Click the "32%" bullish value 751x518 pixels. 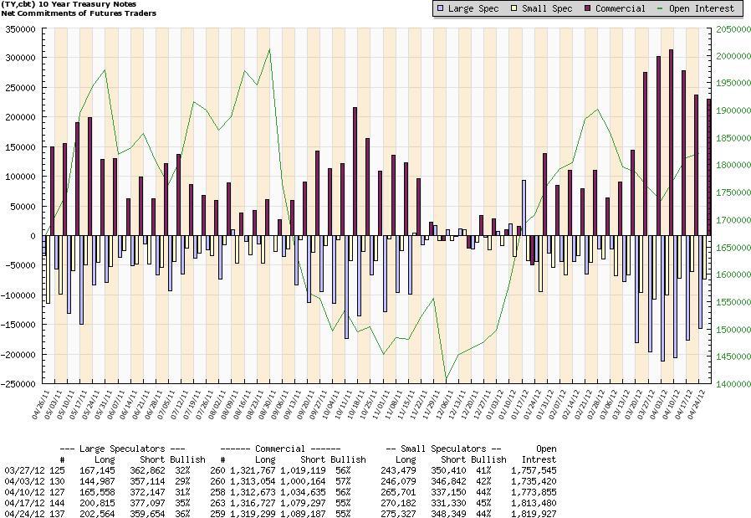182,470
